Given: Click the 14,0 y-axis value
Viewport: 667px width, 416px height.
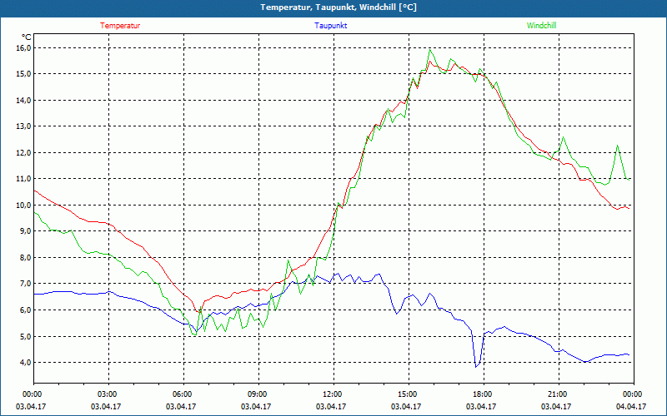Looking at the screenshot, I should tap(24, 101).
